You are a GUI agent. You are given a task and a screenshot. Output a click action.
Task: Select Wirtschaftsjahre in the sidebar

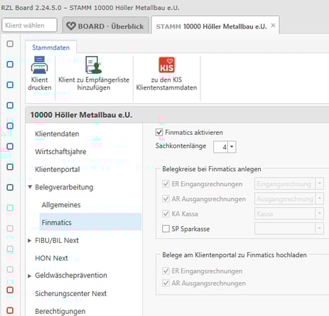[x=60, y=152]
